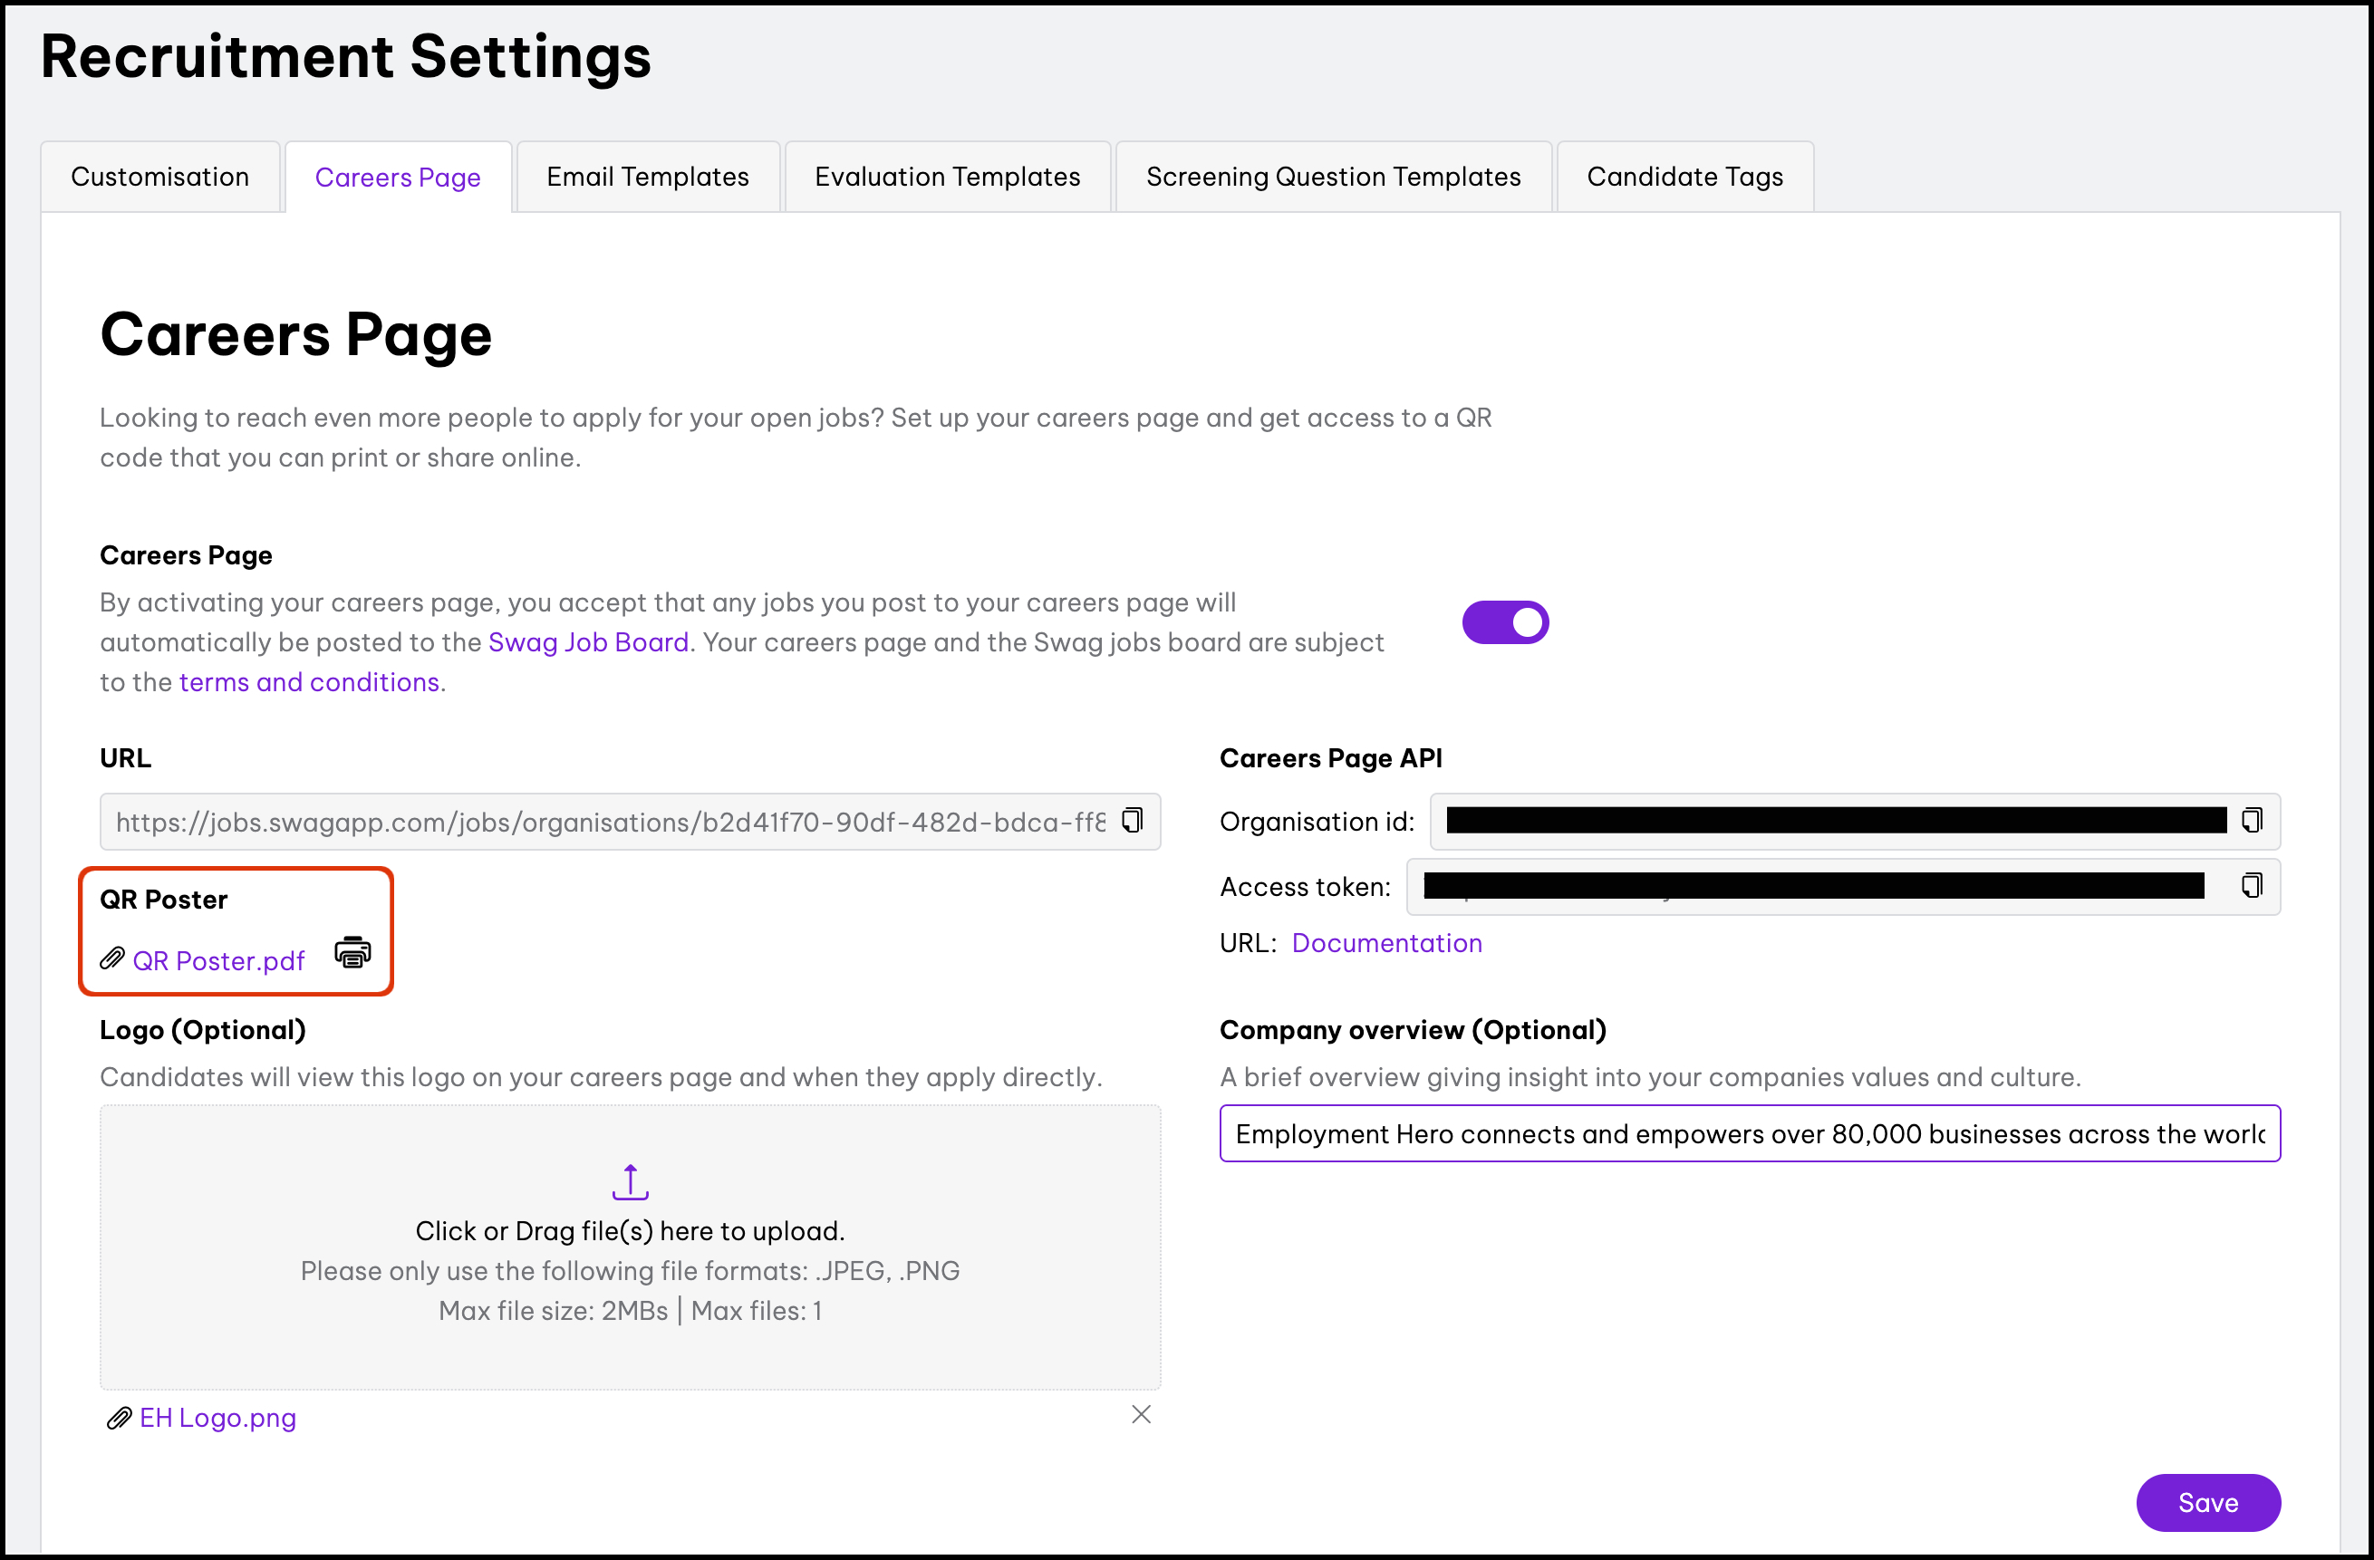Click paperclip icon beside QR Poster.pdf
Screen dimensions: 2374x1560
[111, 959]
